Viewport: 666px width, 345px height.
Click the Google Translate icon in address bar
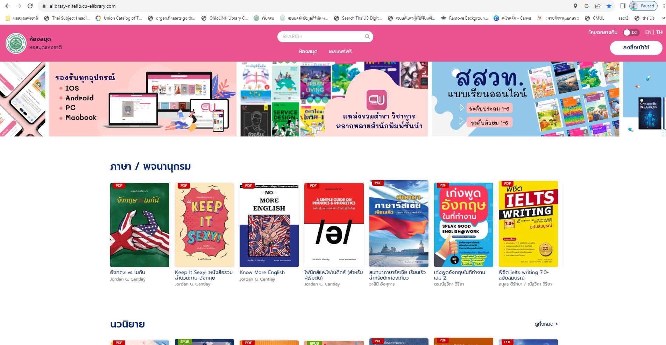[x=587, y=6]
